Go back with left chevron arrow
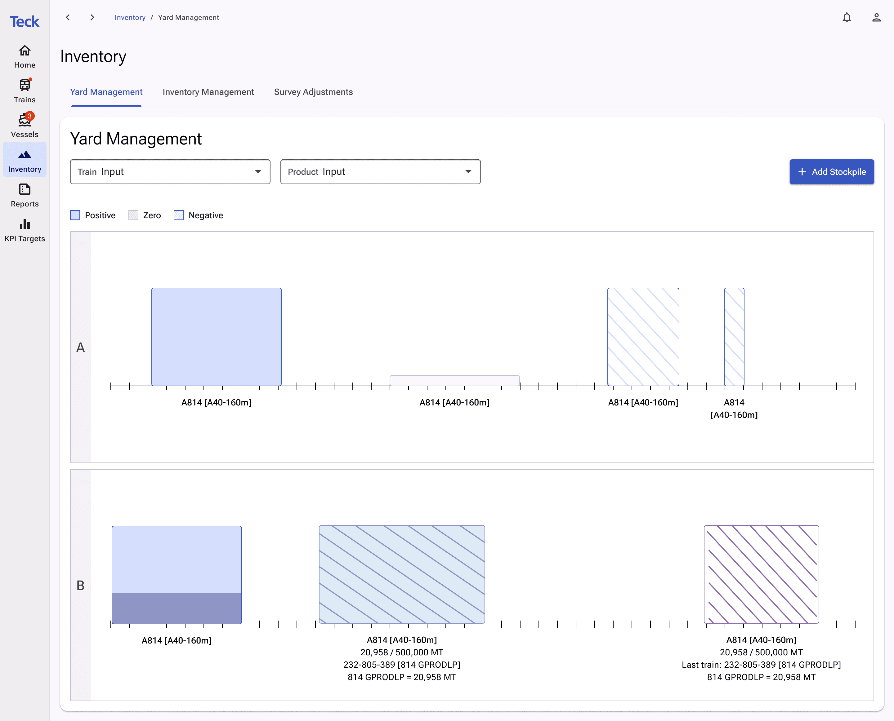The width and height of the screenshot is (894, 721). tap(68, 17)
